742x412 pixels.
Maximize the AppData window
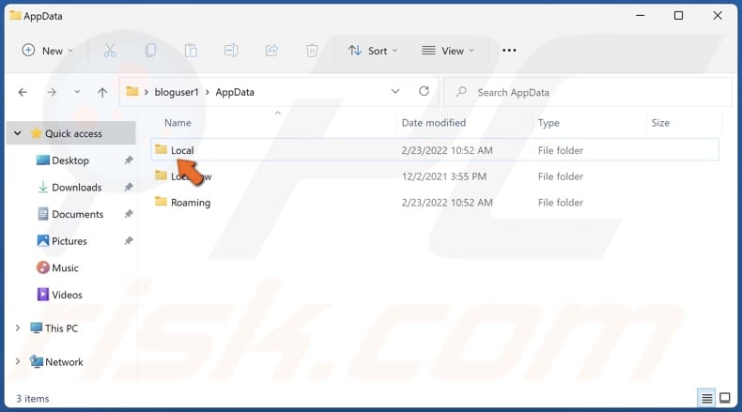(x=678, y=16)
